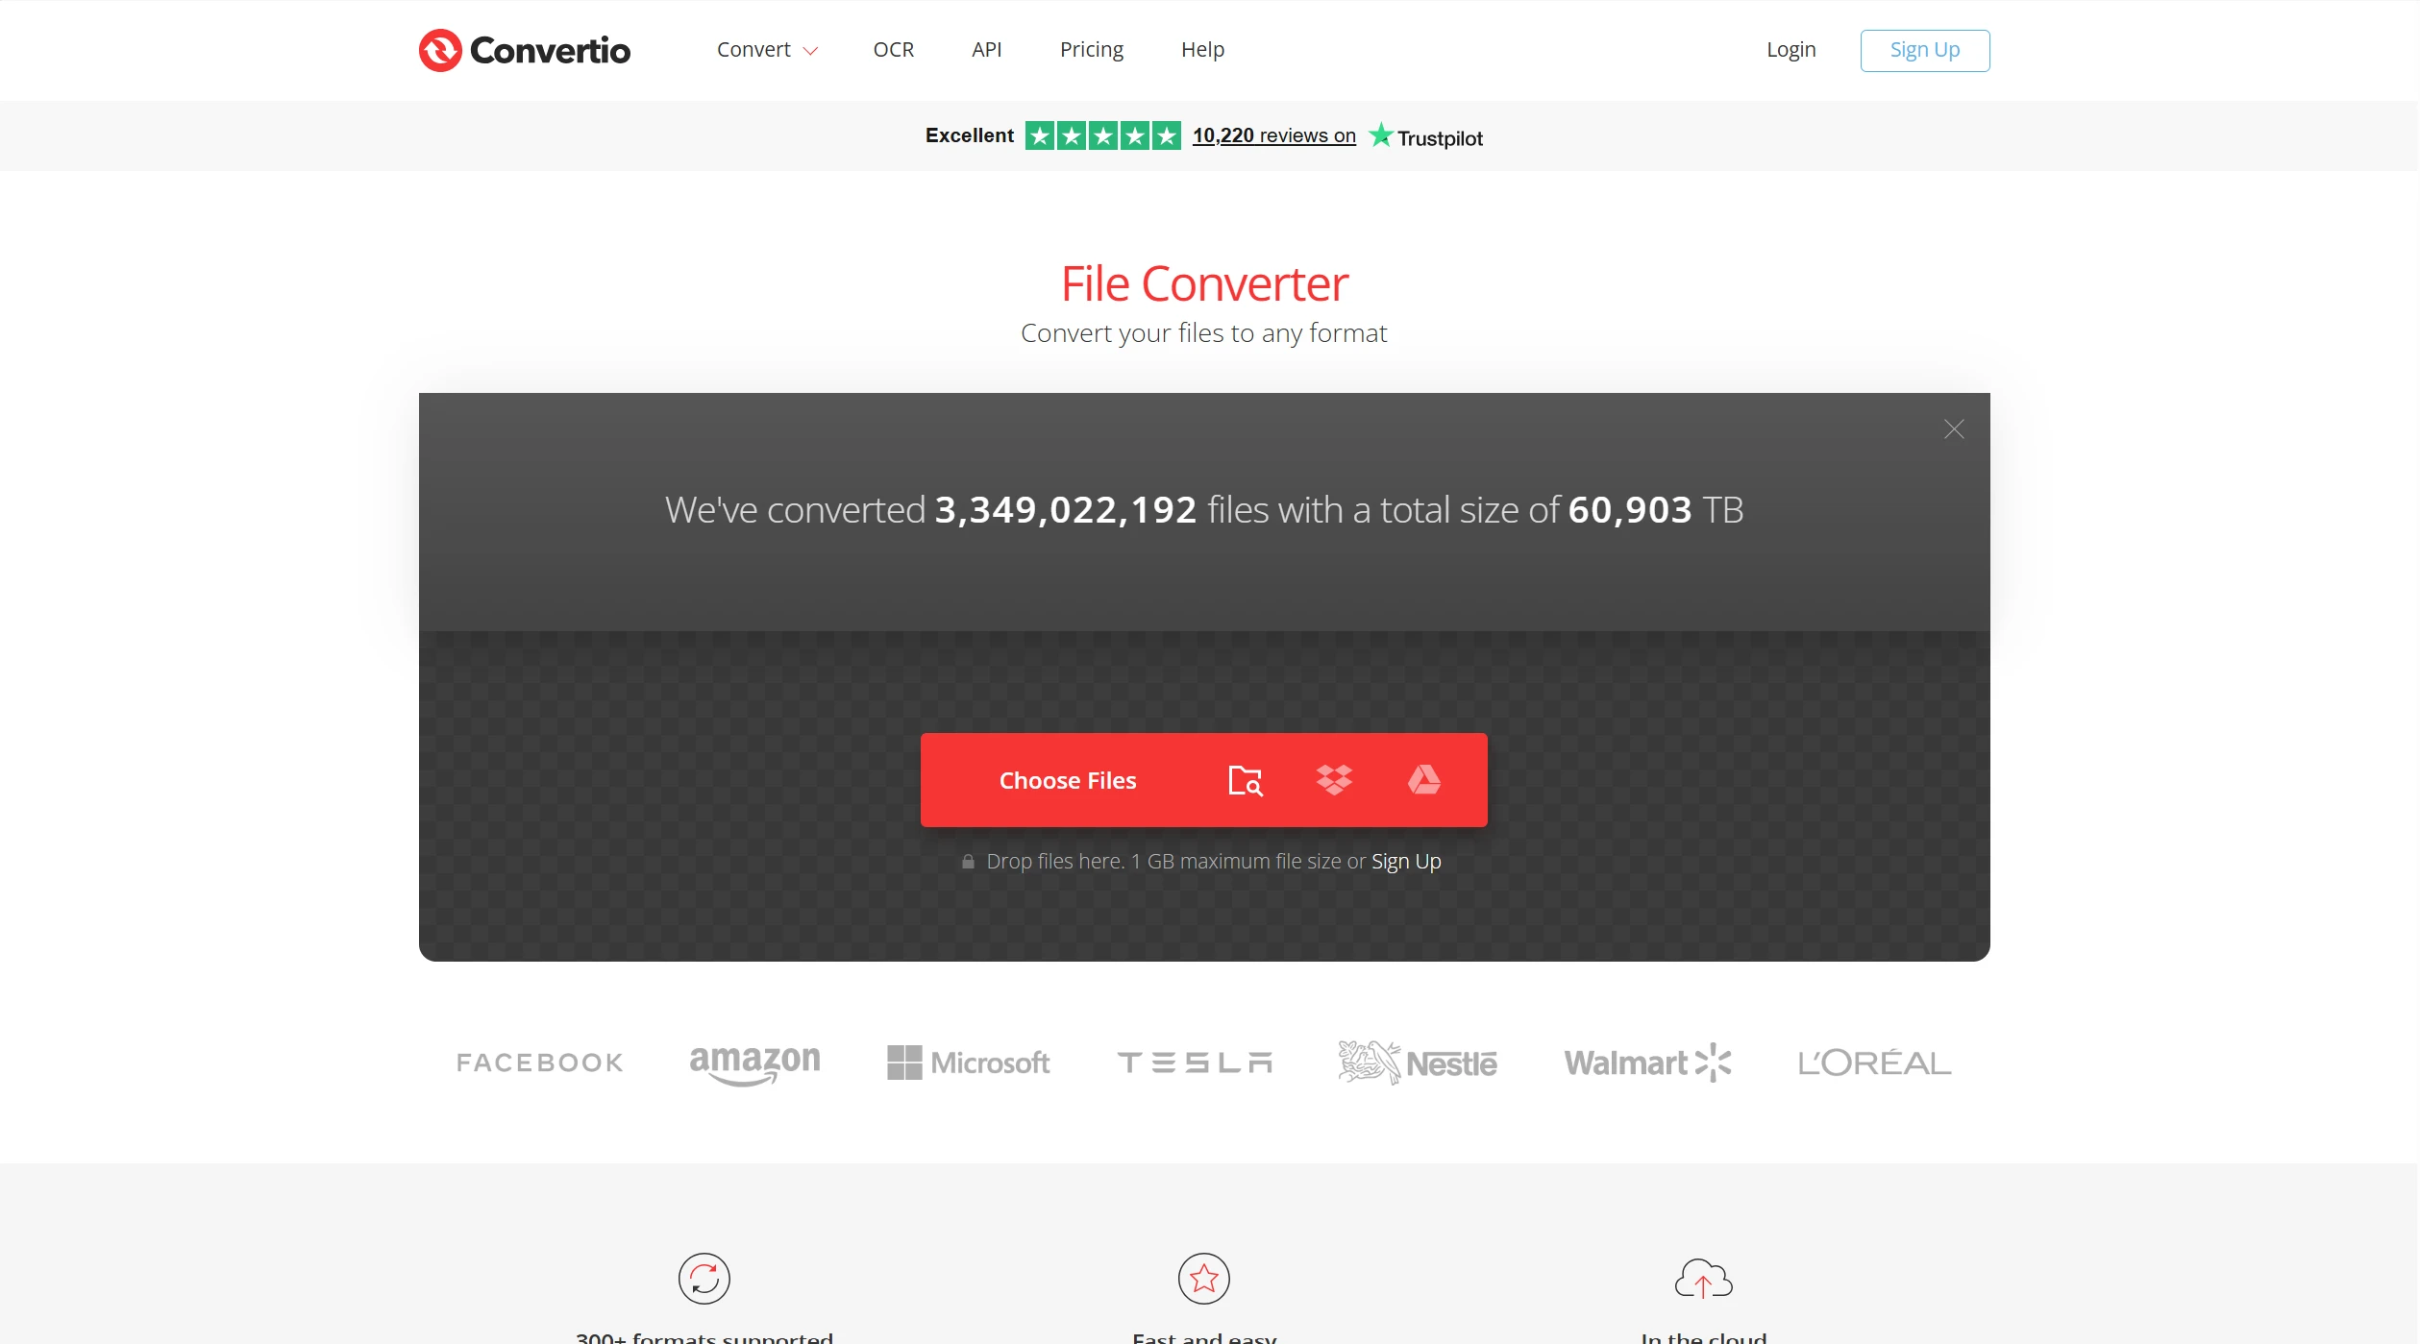Select files from Dropbox icon
The width and height of the screenshot is (2420, 1344).
pos(1334,779)
